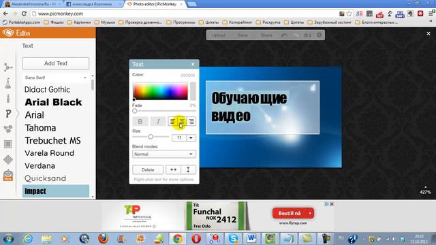Image resolution: width=436 pixels, height=245 pixels.
Task: Click the Undo arrow in top toolbar
Action: 284,35
